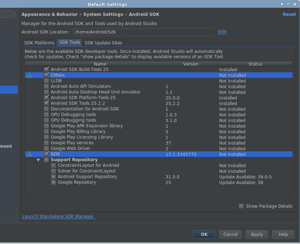This screenshot has height=244, width=300.
Task: Check Google Play Licensing Library
Action: (x=47, y=137)
